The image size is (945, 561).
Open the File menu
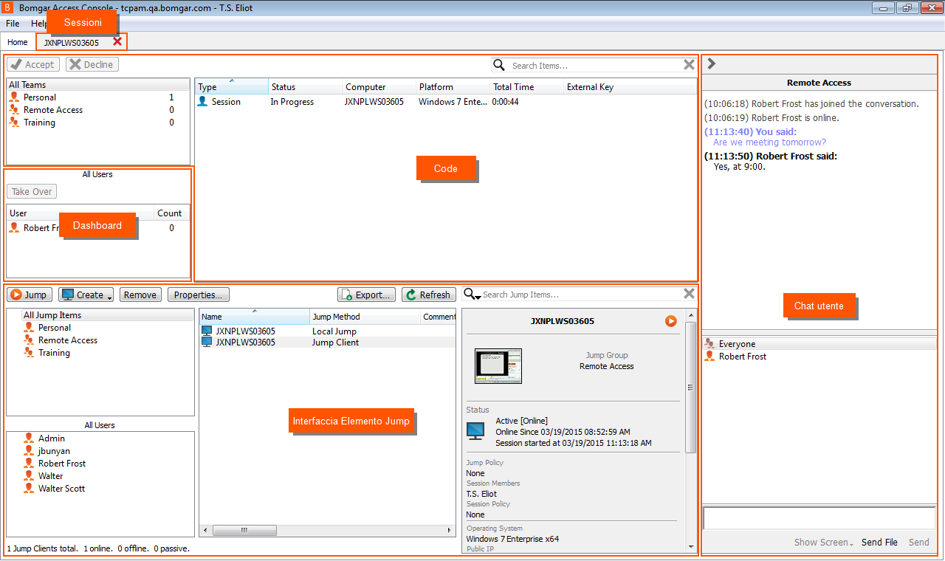tap(13, 24)
